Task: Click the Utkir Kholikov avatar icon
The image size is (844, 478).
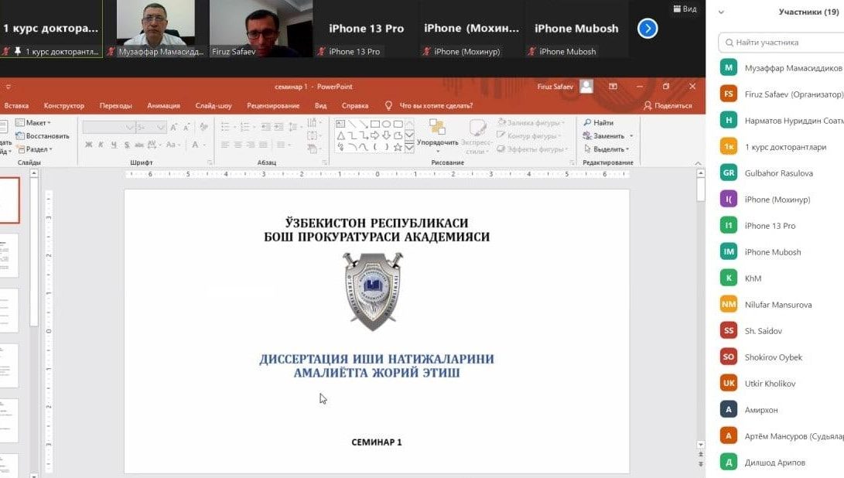Action: tap(728, 384)
